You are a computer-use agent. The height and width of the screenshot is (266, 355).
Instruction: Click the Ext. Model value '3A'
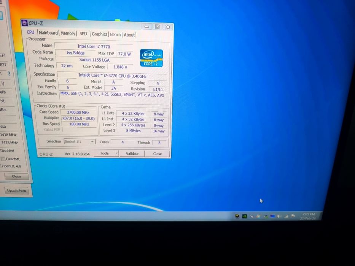[113, 88]
